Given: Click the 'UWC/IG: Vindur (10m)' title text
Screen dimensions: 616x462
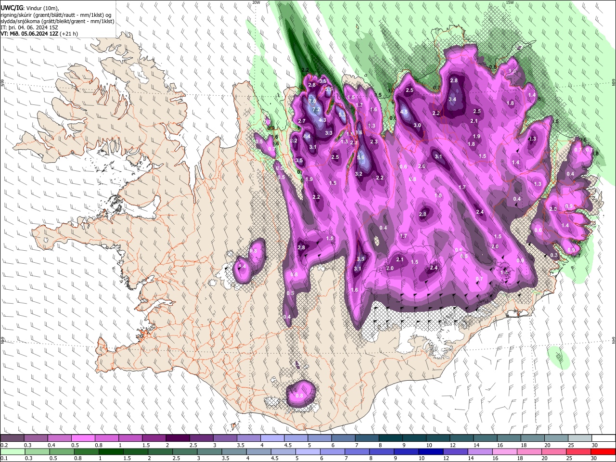Looking at the screenshot, I should (x=30, y=8).
